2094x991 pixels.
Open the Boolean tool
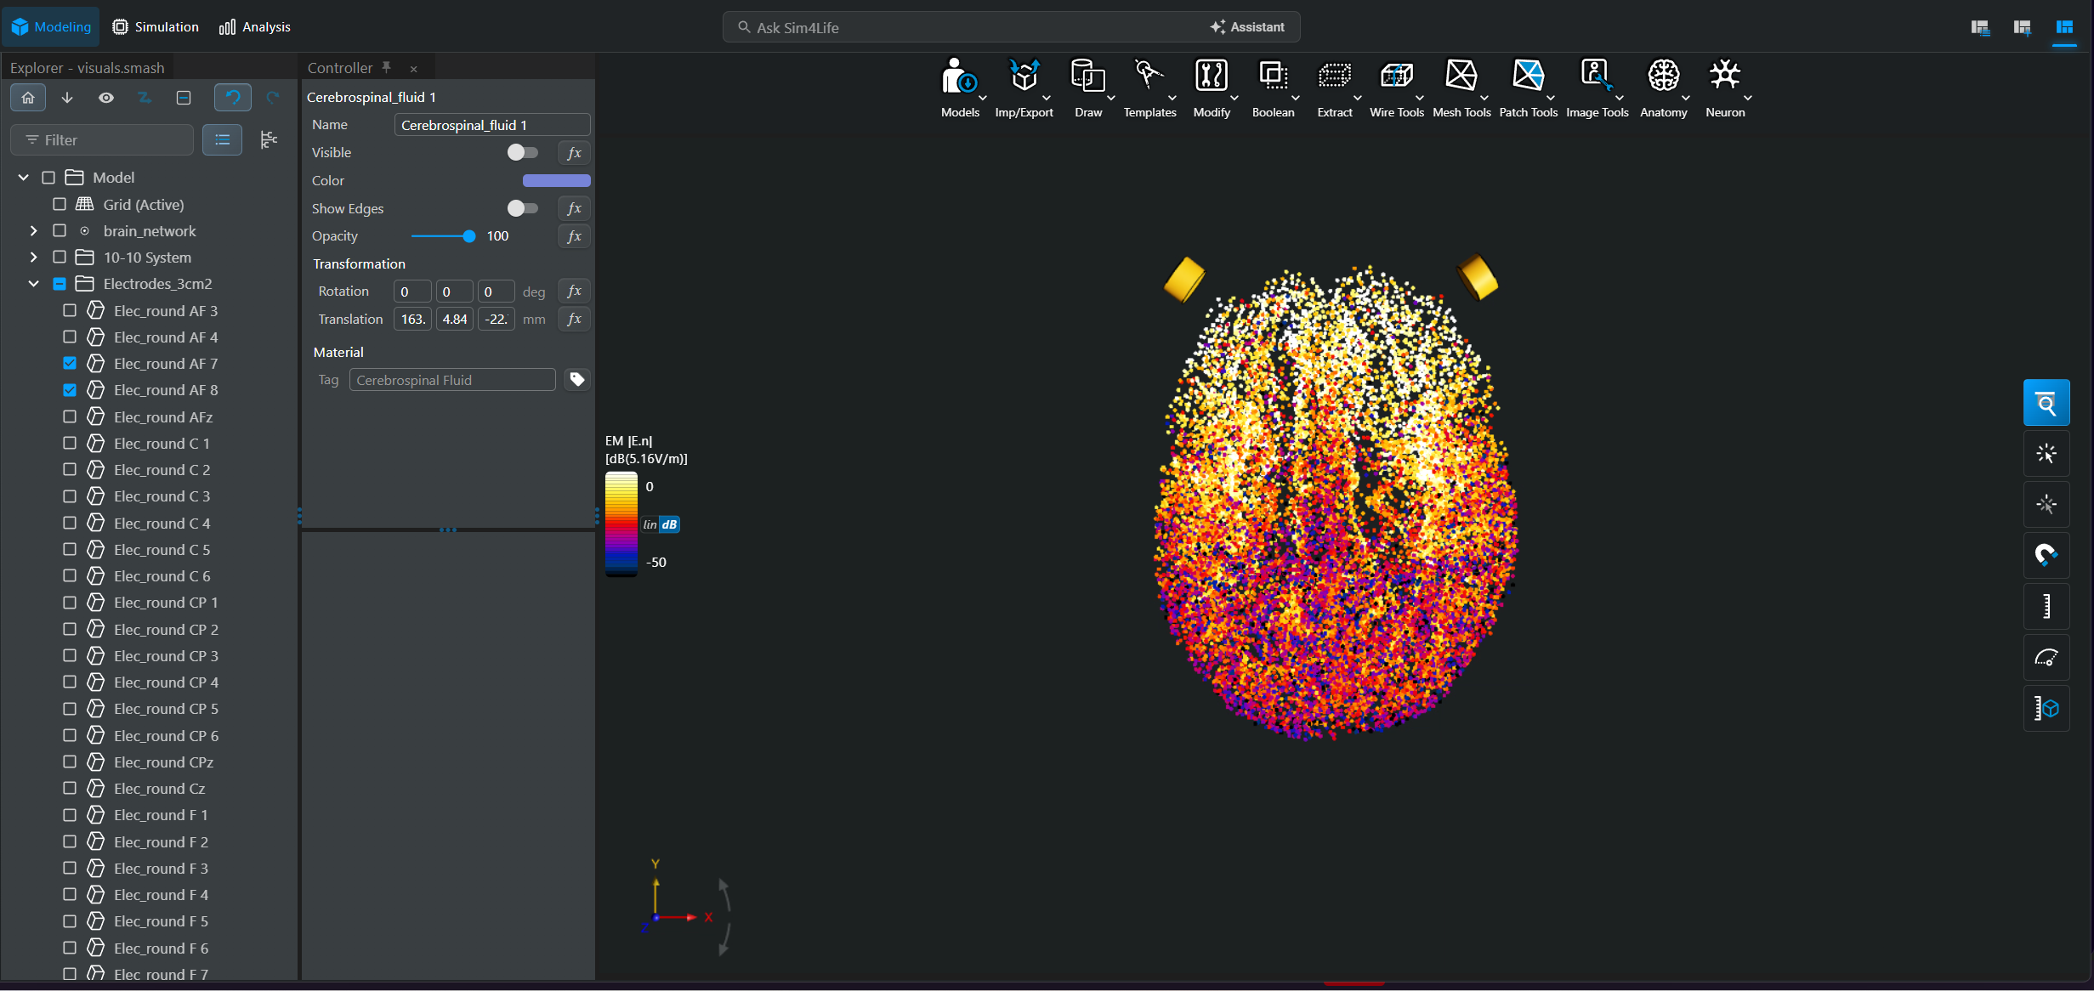1273,88
